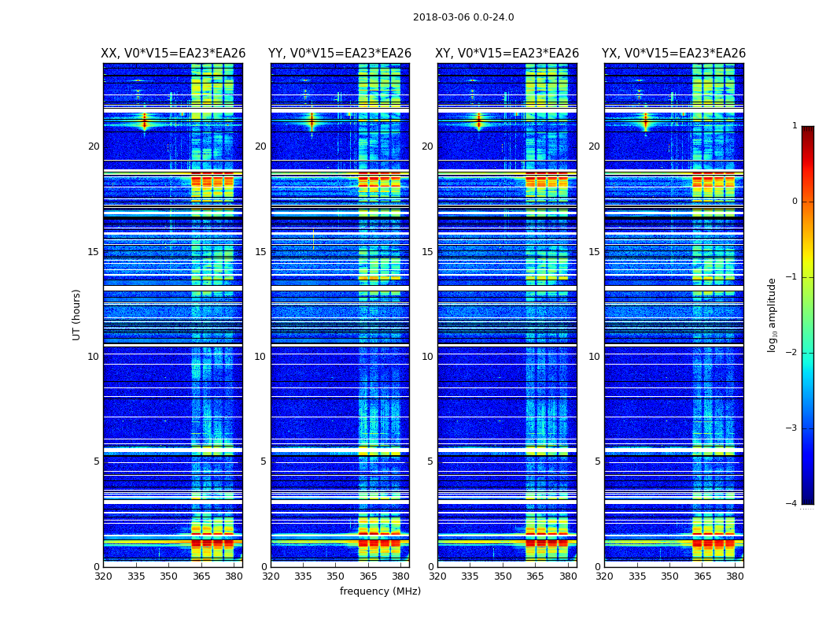Click the "5" hour tick beside the YX panel
The width and height of the screenshot is (826, 630).
click(x=597, y=461)
